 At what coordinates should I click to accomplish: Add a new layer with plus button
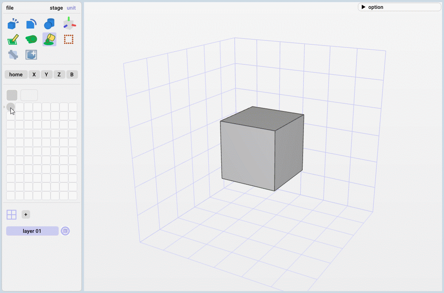tap(26, 214)
